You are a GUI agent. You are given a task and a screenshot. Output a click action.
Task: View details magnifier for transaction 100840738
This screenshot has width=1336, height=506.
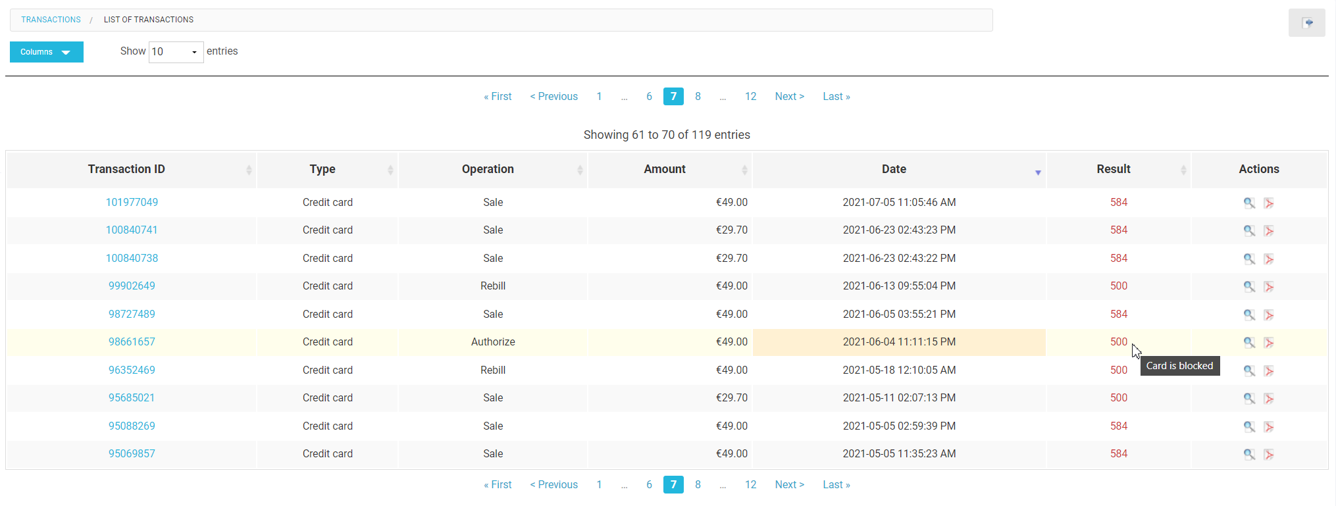point(1248,259)
